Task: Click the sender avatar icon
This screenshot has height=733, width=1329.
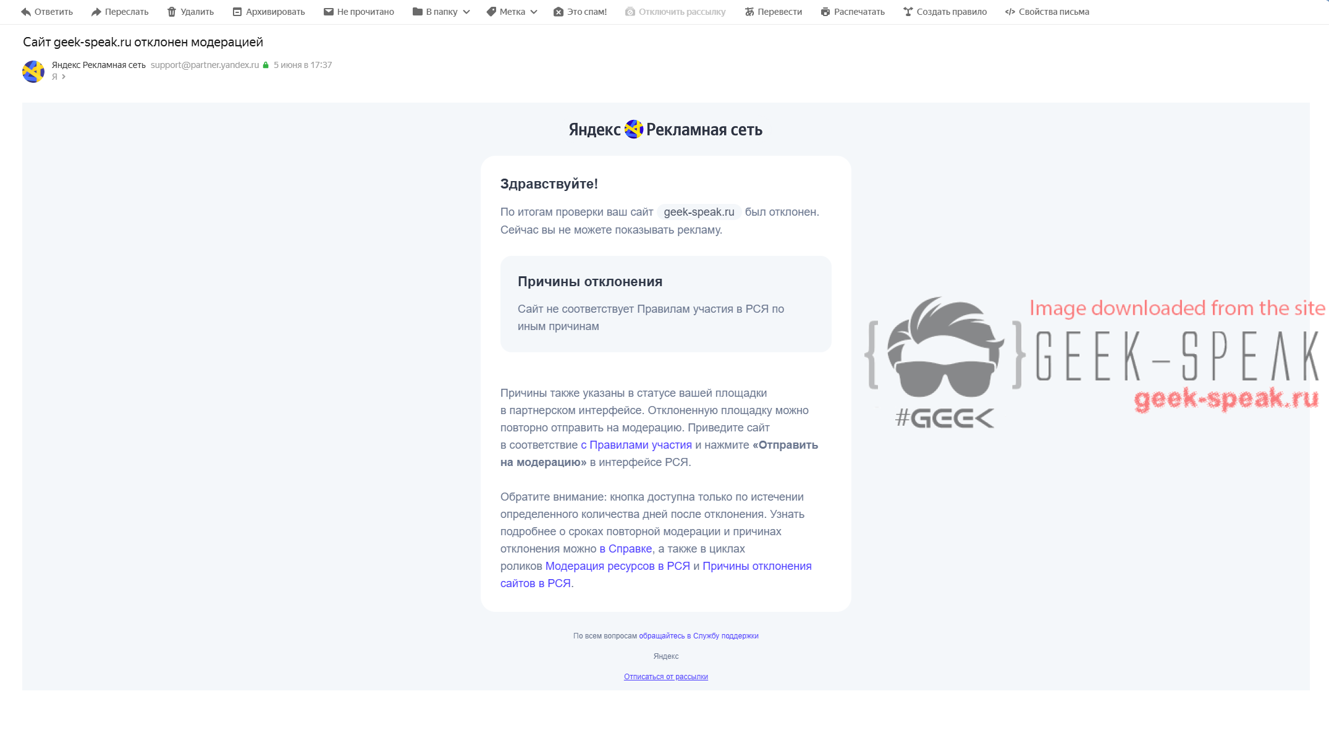Action: click(33, 71)
